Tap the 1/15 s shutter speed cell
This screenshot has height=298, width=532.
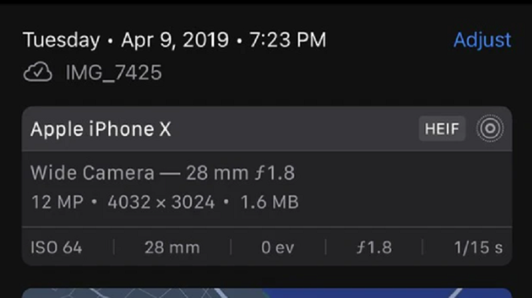(478, 248)
